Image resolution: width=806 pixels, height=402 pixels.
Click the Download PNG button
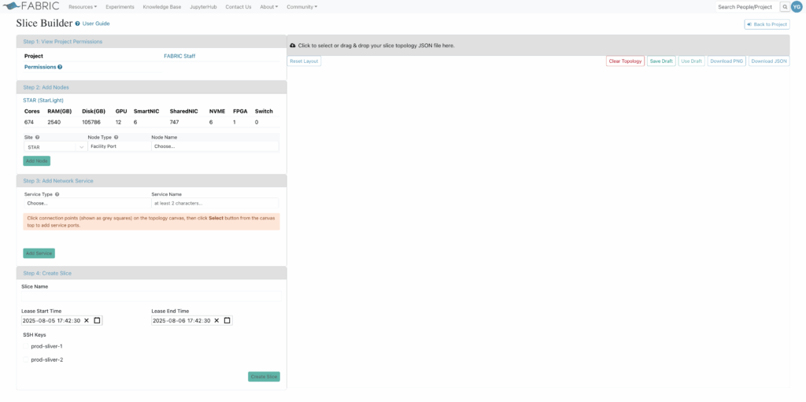727,61
